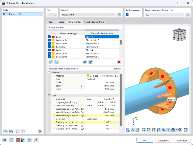Collapse the Element settings group

point(49,72)
